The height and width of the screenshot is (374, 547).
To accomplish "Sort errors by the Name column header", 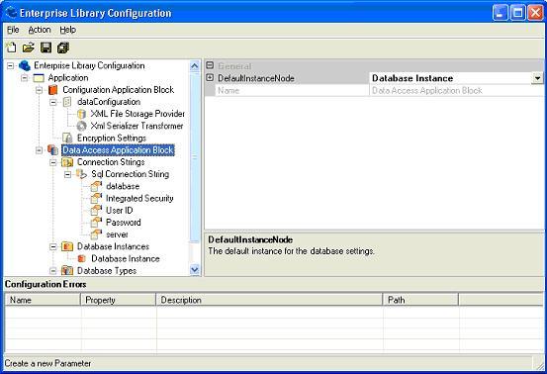I will tap(43, 300).
